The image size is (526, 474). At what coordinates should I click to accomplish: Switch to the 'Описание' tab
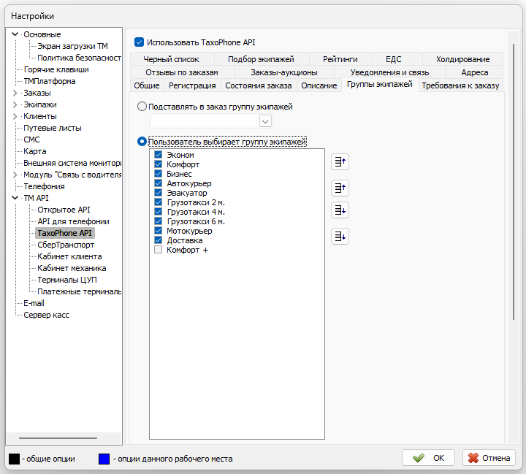point(319,85)
